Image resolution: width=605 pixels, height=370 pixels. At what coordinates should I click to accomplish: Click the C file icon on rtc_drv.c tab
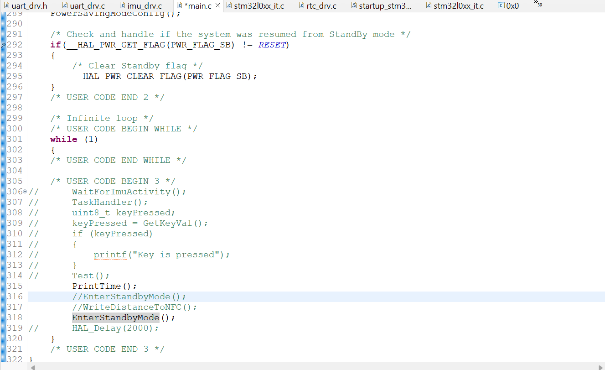click(x=301, y=6)
